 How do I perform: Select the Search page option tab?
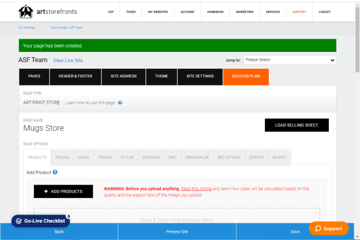point(279,157)
